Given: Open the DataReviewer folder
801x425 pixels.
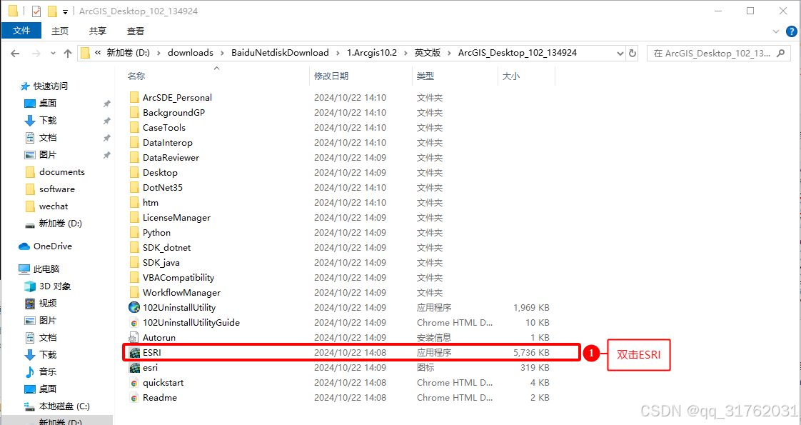Looking at the screenshot, I should point(171,157).
